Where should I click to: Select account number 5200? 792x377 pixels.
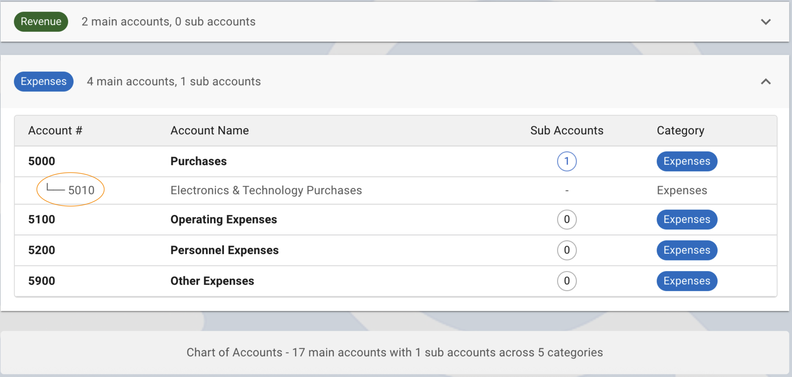tap(42, 250)
